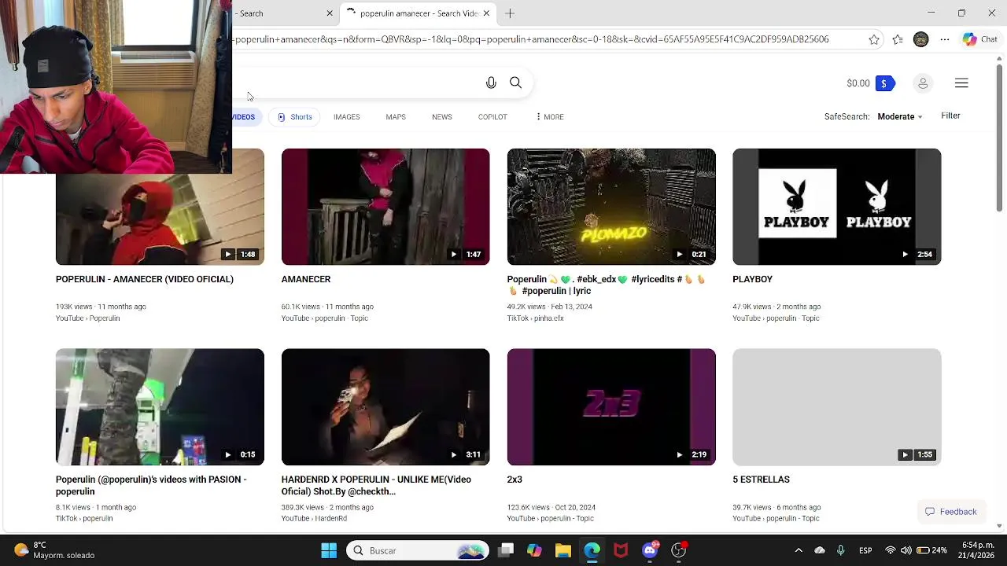Viewport: 1007px width, 566px height.
Task: Click the microphone voice search icon
Action: 491,83
